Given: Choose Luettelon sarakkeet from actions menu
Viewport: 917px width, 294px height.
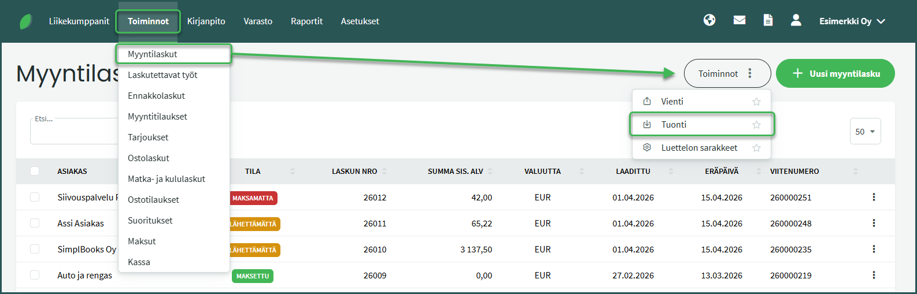Looking at the screenshot, I should (x=701, y=147).
